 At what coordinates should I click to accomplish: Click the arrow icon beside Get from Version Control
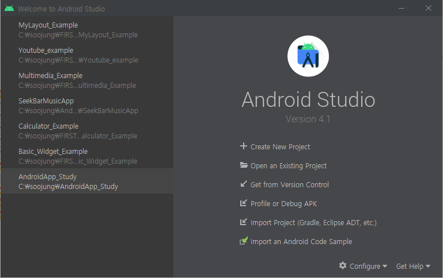[x=243, y=184]
